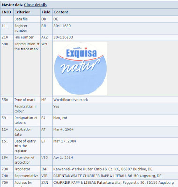Click the Representative criterion cell
This screenshot has width=178, height=187.
26,176
